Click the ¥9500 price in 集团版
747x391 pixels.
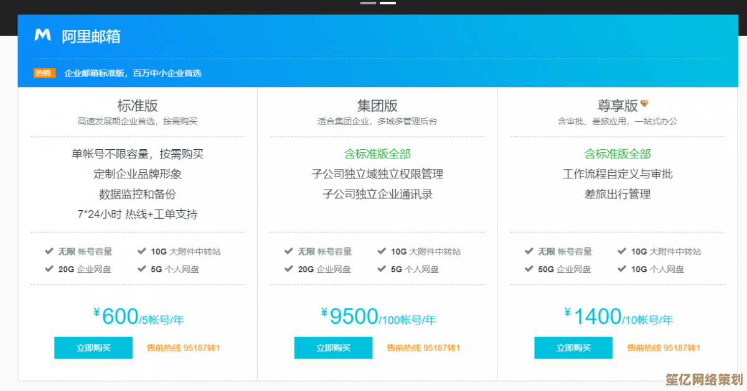[354, 316]
